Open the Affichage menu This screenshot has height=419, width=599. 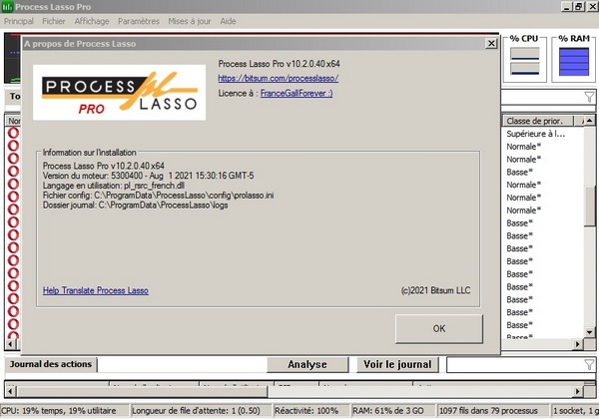[x=92, y=21]
